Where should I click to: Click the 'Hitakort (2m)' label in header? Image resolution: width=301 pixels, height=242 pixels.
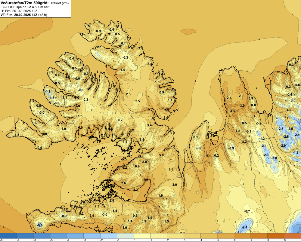pos(59,3)
